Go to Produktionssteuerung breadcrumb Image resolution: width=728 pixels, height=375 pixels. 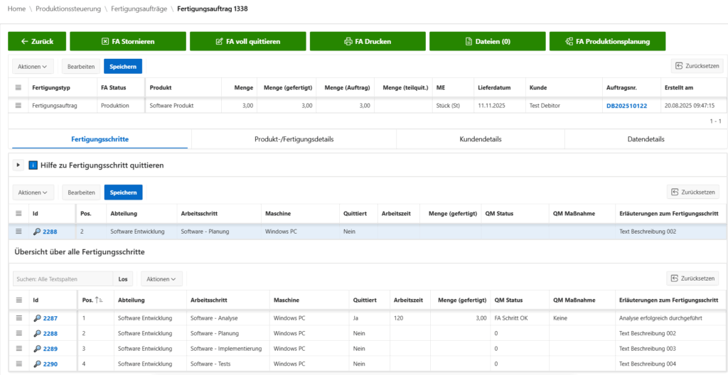pos(68,9)
